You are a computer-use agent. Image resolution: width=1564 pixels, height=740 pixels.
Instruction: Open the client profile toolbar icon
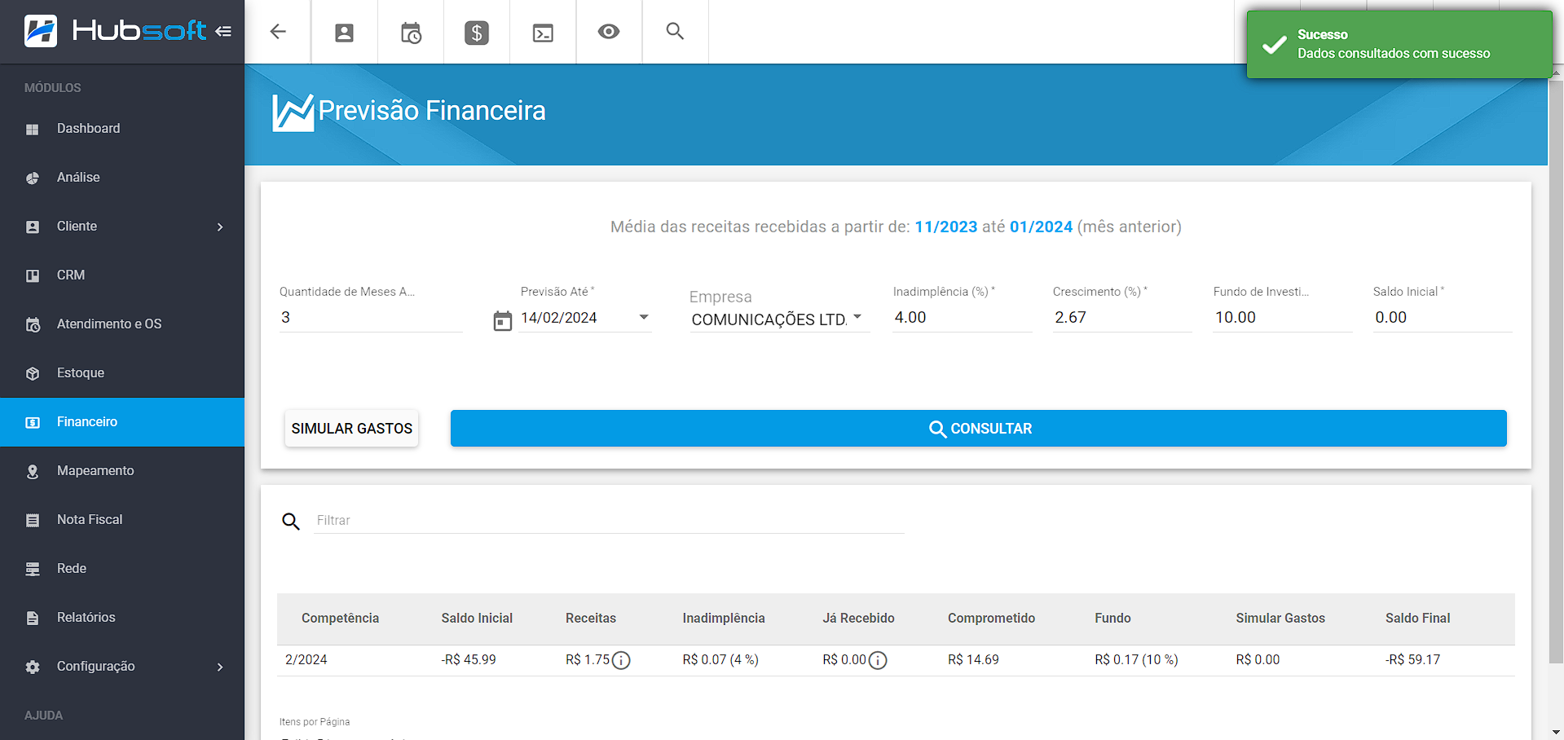(x=344, y=33)
